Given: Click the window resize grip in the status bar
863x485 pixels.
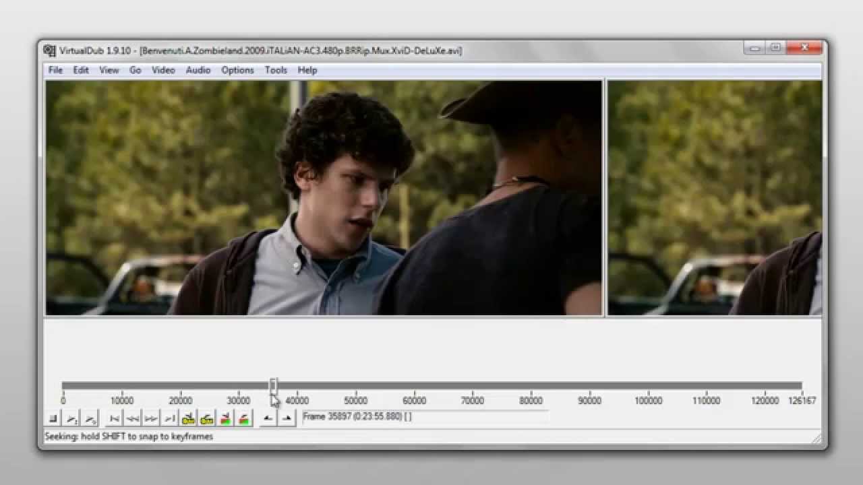Looking at the screenshot, I should (x=816, y=439).
